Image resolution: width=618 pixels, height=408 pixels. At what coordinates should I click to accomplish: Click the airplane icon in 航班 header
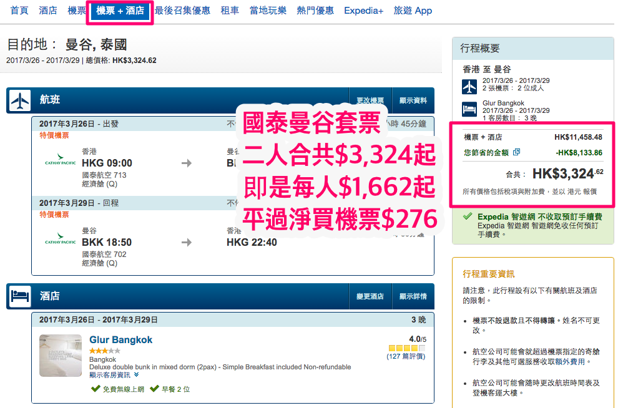click(20, 100)
